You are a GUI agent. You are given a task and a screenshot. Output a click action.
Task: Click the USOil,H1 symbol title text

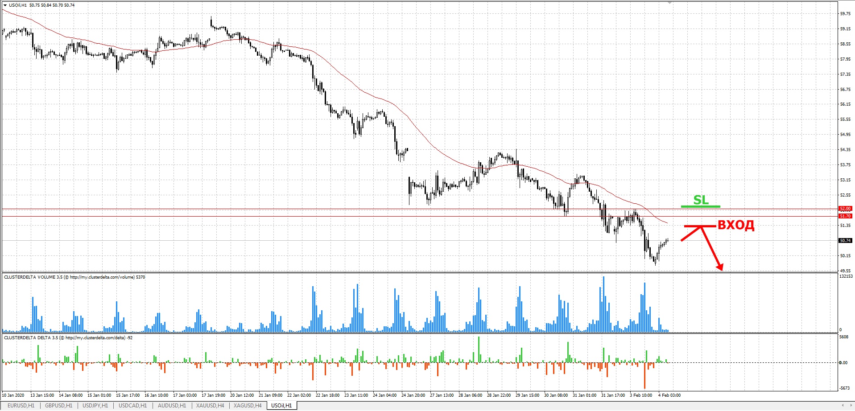click(x=18, y=5)
